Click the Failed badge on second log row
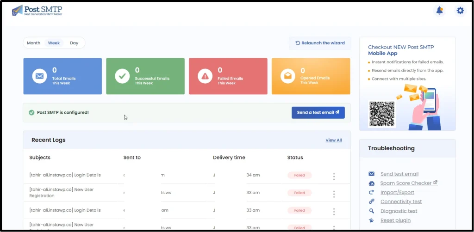 (x=299, y=193)
